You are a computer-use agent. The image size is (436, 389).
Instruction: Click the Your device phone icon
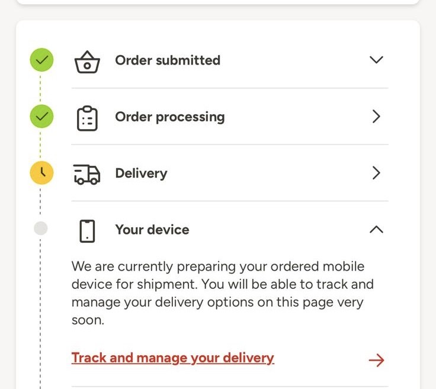[x=87, y=230]
